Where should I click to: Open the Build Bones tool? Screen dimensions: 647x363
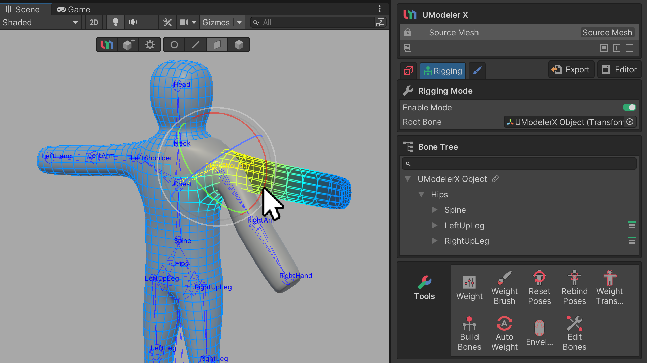point(469,333)
